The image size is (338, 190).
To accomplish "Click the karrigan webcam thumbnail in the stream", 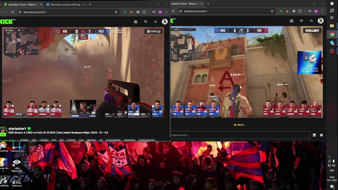I will (83, 108).
